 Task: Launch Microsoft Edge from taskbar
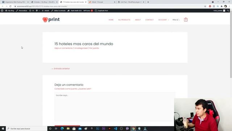pyautogui.click(x=62, y=128)
